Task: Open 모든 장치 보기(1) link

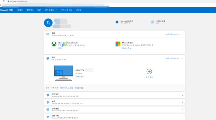Action: (172, 58)
